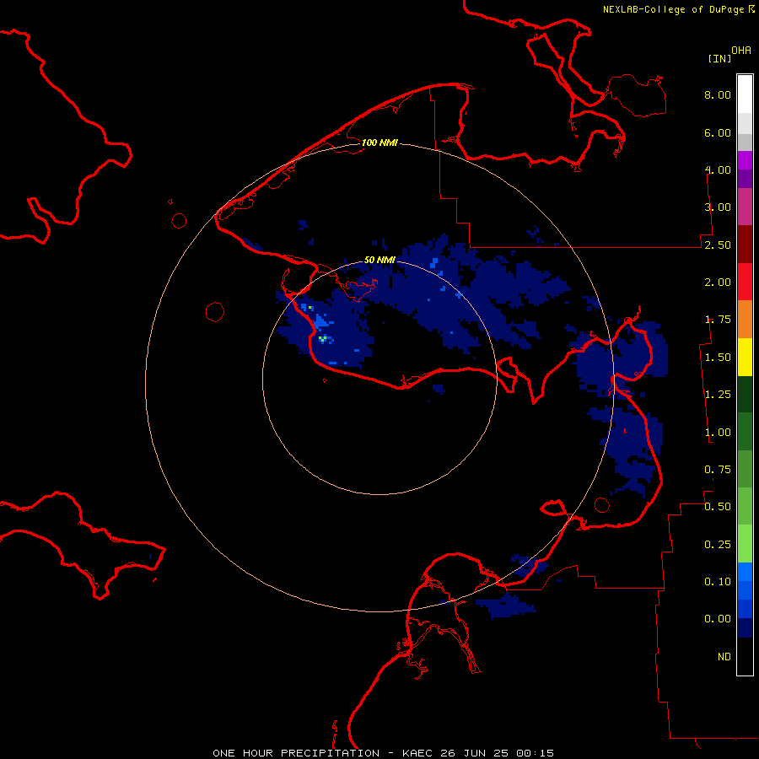Select the 2.00 legend value
The height and width of the screenshot is (759, 759).
coord(718,283)
